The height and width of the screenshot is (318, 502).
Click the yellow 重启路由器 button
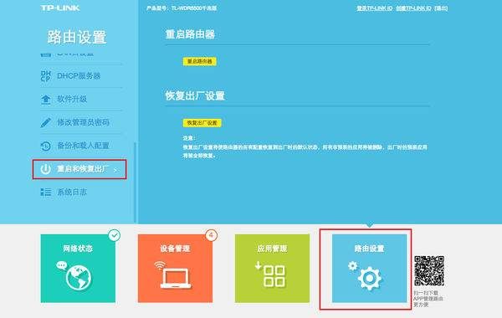(x=200, y=61)
